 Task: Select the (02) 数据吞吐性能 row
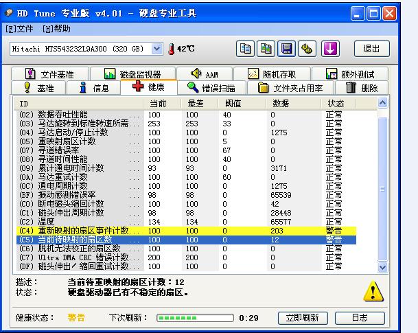(x=186, y=115)
